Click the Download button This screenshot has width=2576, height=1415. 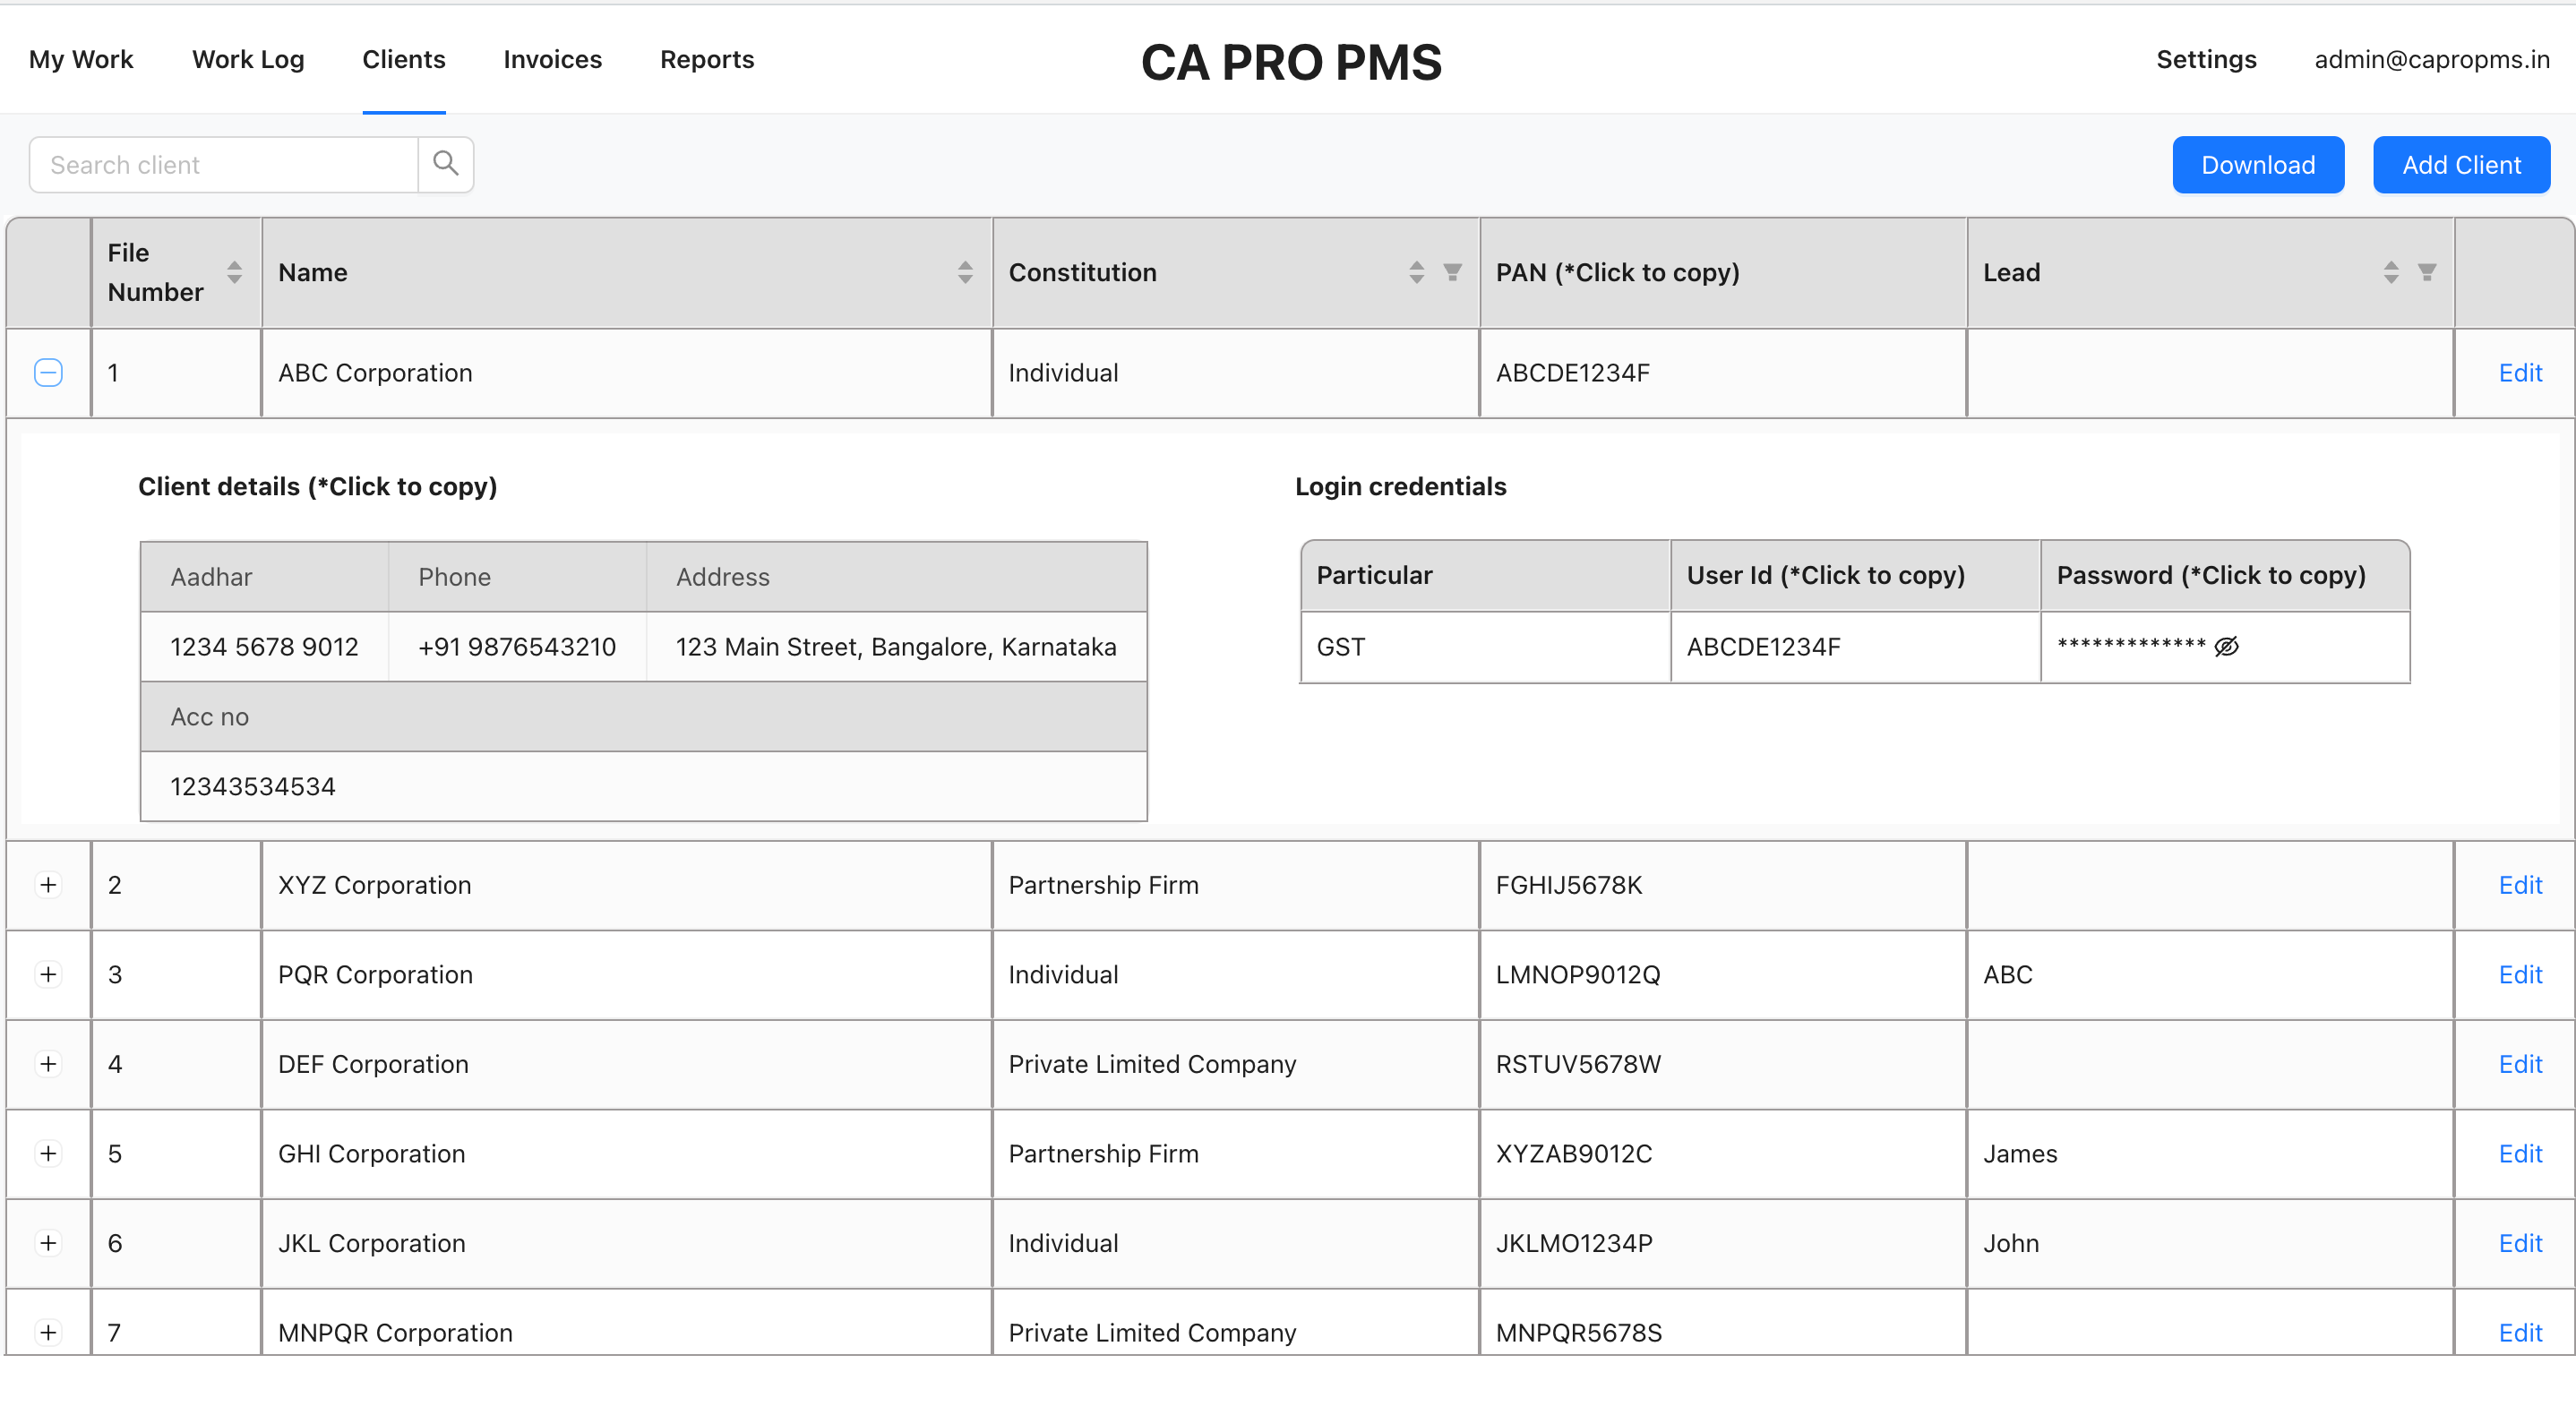[2257, 164]
